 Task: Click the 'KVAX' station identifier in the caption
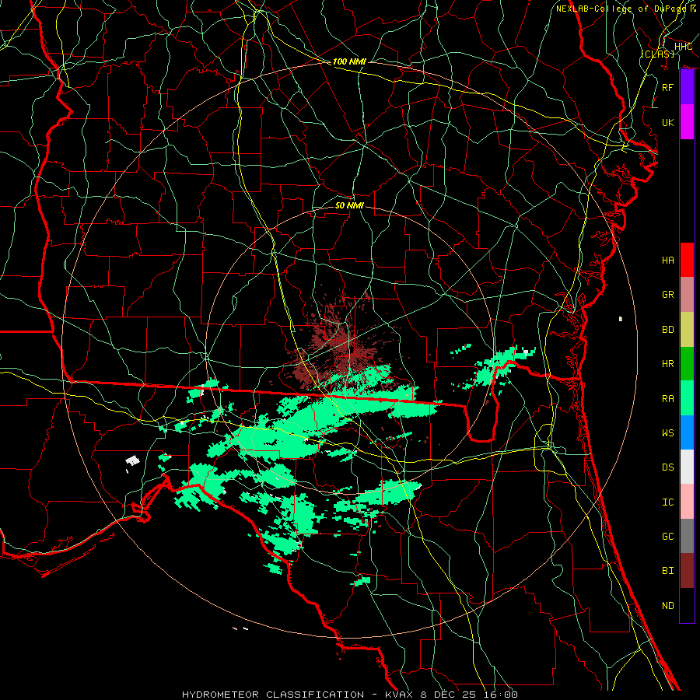point(400,695)
